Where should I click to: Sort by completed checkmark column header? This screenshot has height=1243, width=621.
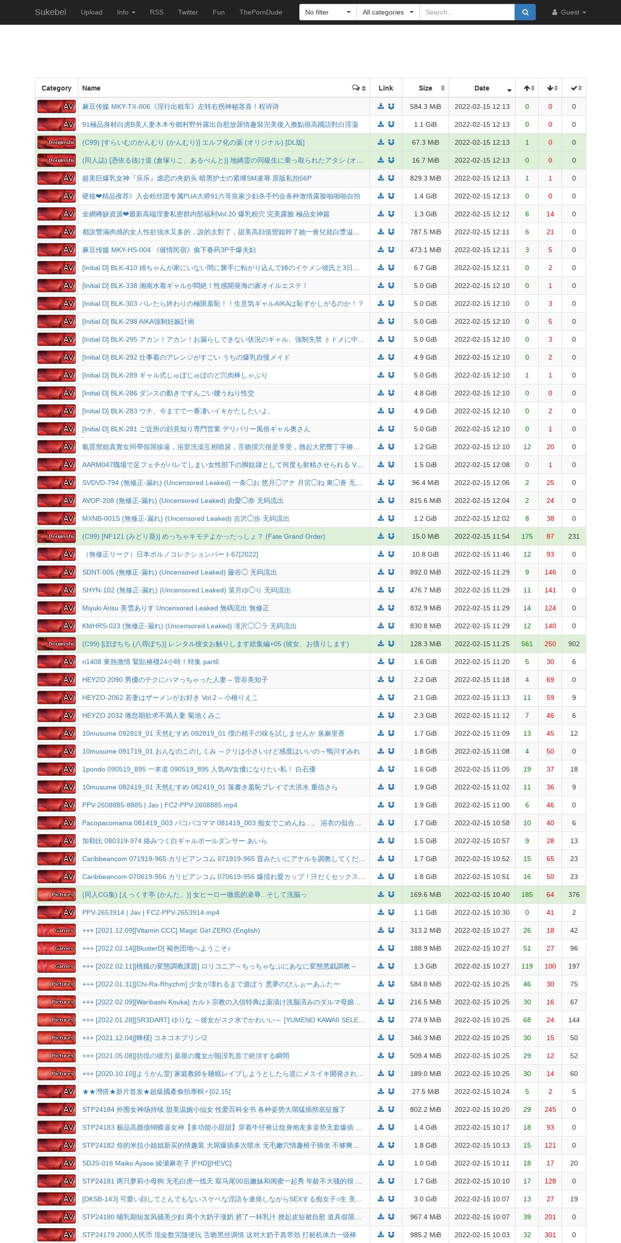(574, 88)
